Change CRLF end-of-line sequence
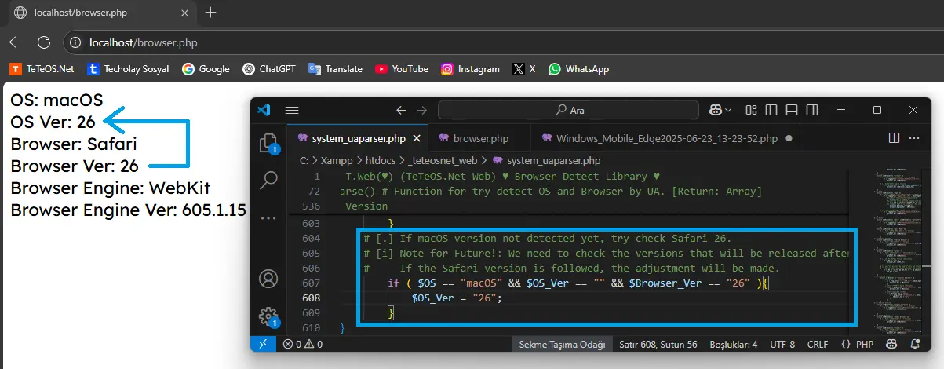The width and height of the screenshot is (944, 369). [818, 344]
